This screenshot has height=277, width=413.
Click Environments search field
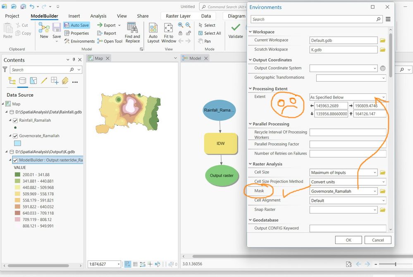316,19
